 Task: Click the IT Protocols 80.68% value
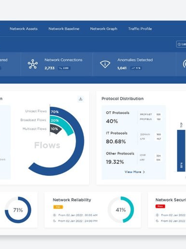point(116,142)
